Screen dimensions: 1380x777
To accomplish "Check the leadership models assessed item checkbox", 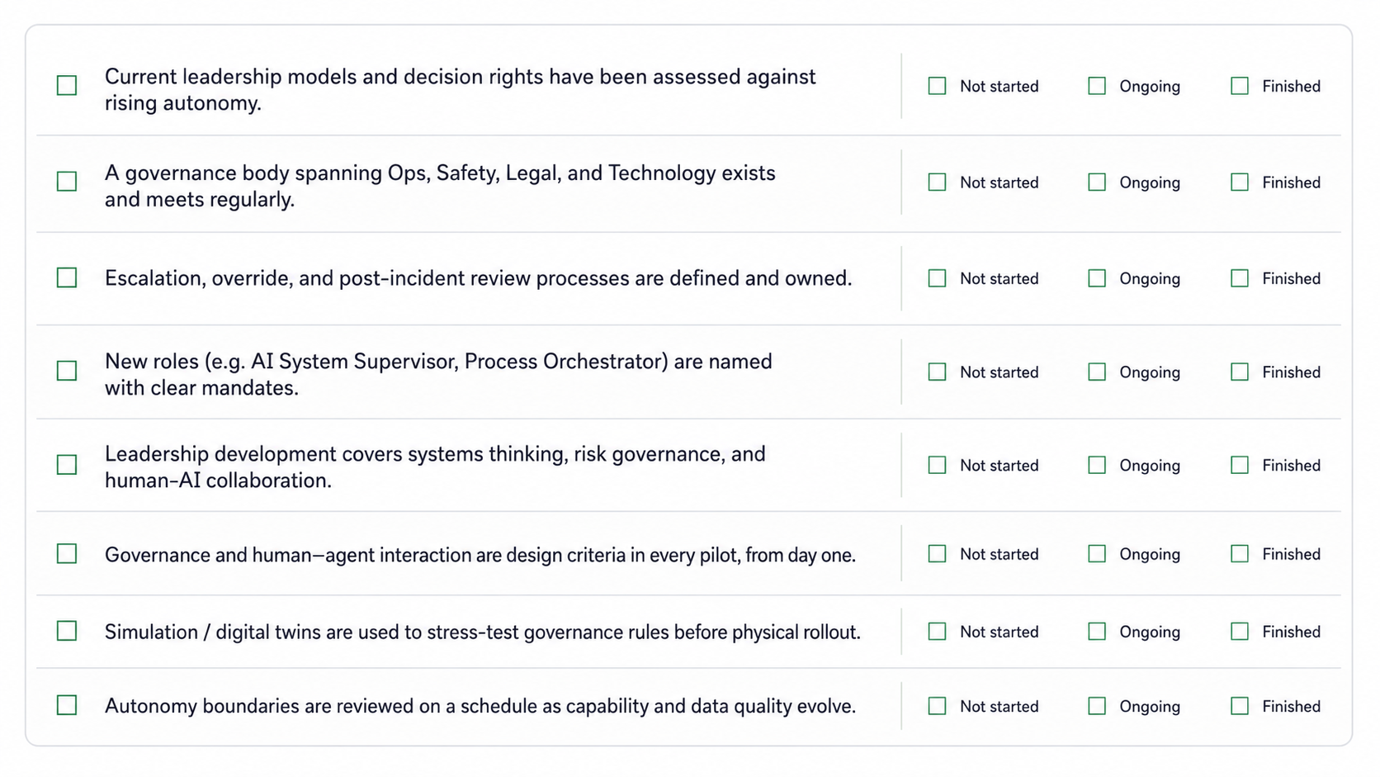I will coord(67,85).
